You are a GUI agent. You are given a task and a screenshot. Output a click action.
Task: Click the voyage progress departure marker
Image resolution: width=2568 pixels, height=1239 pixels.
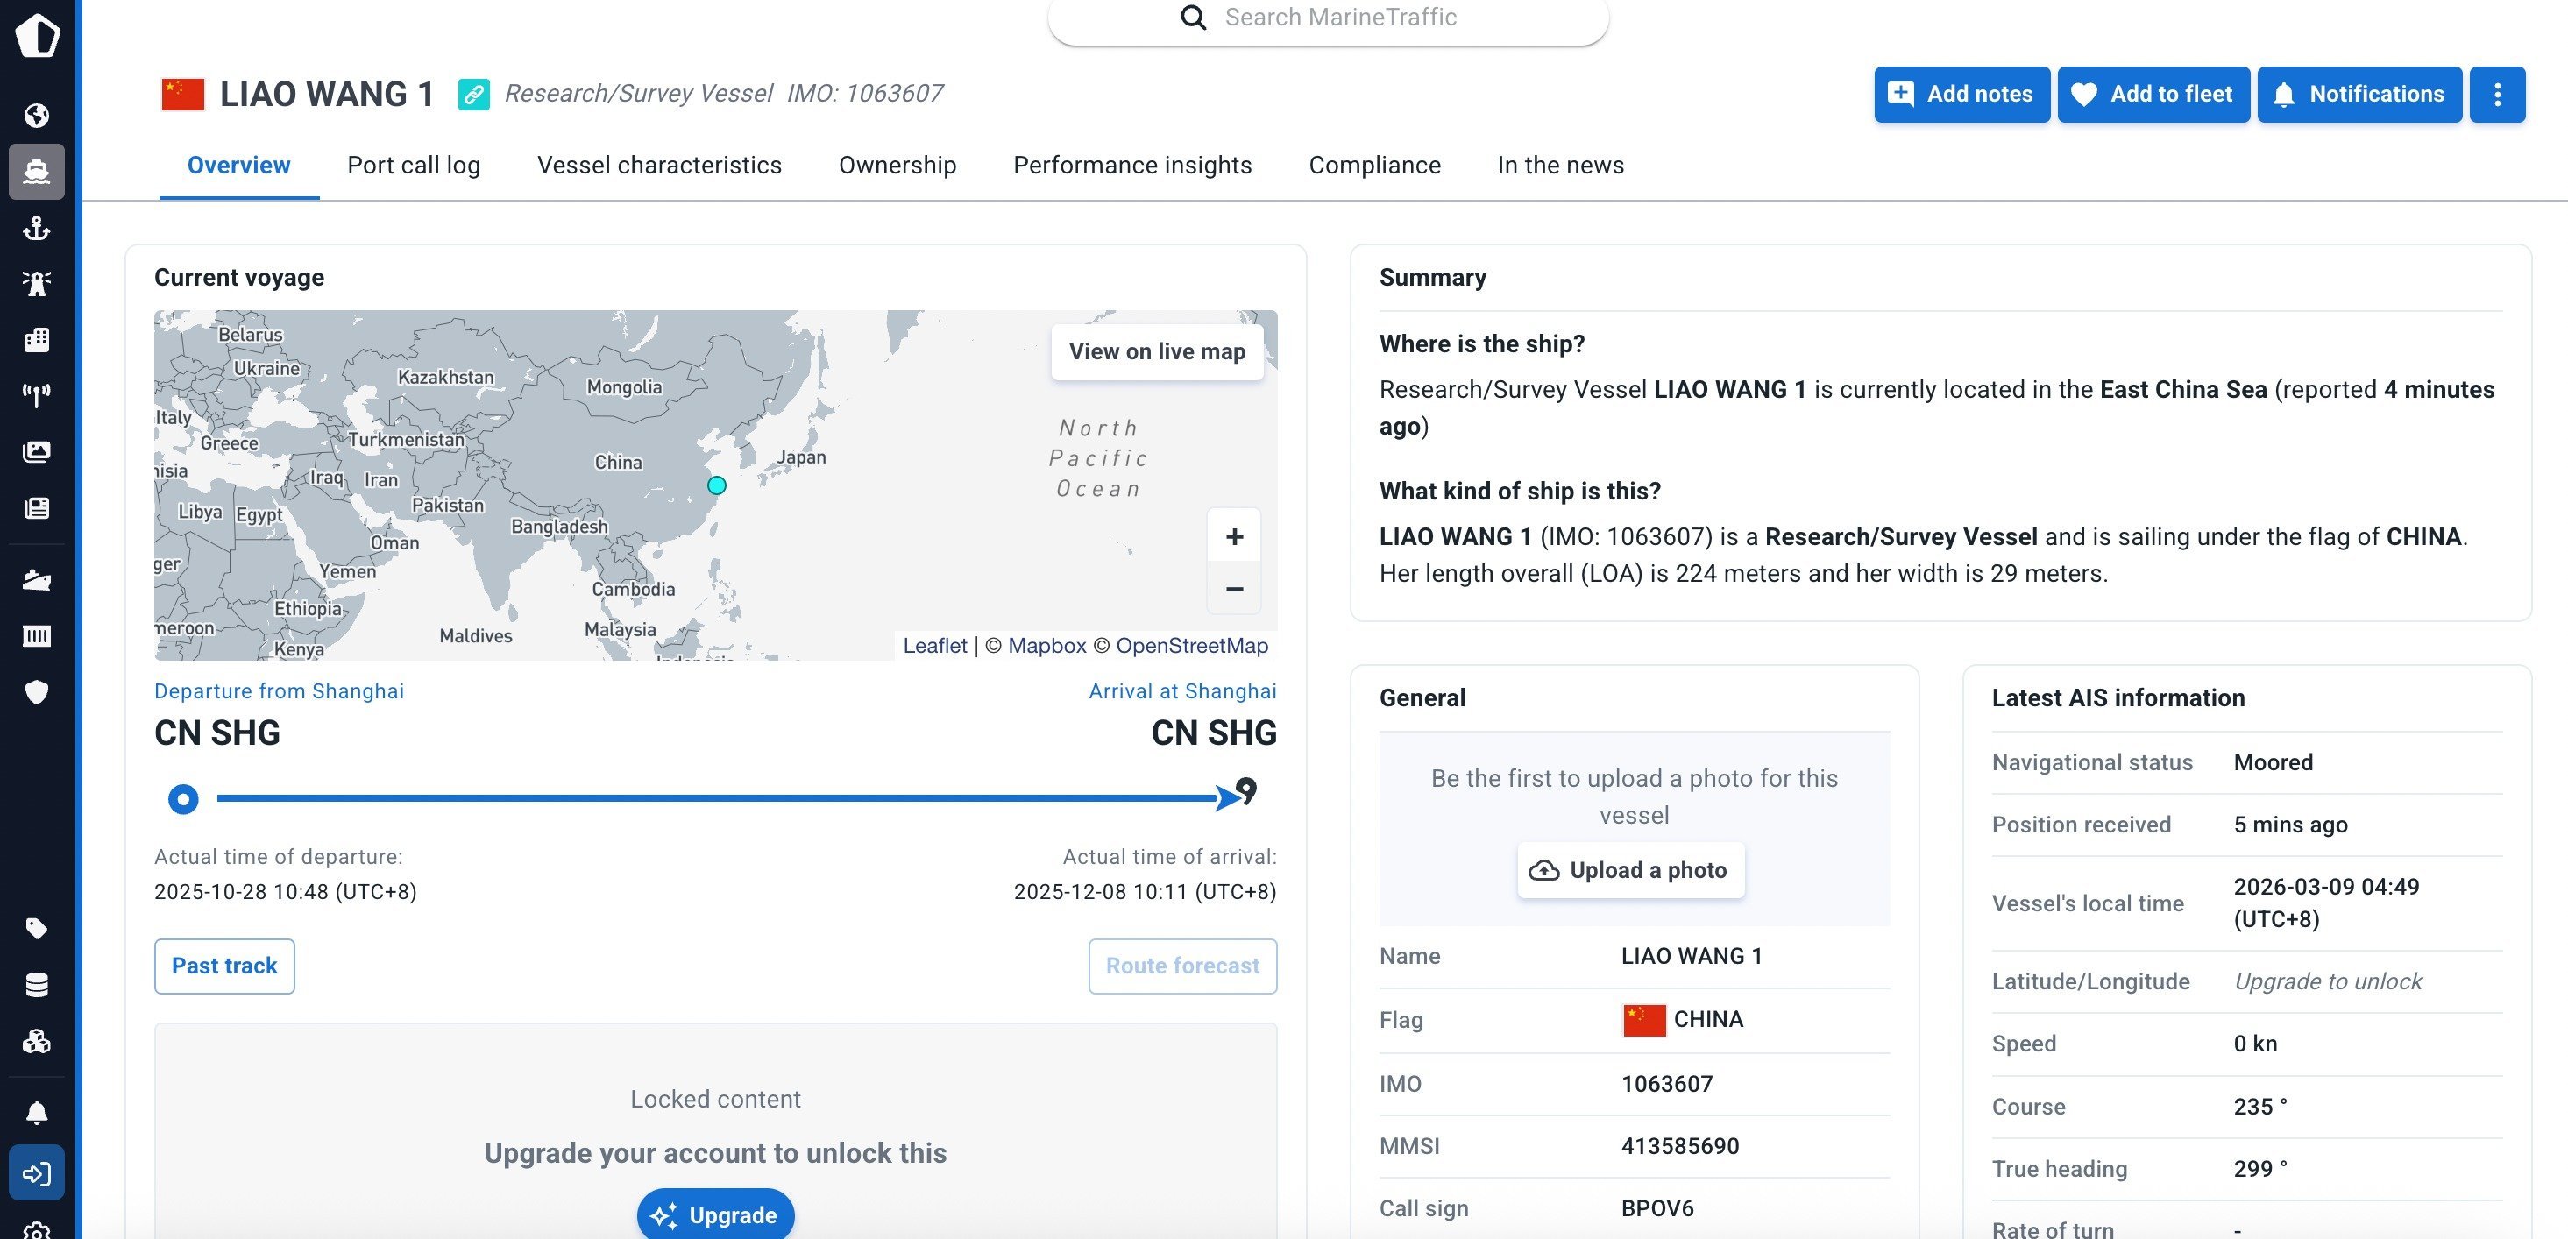183,798
